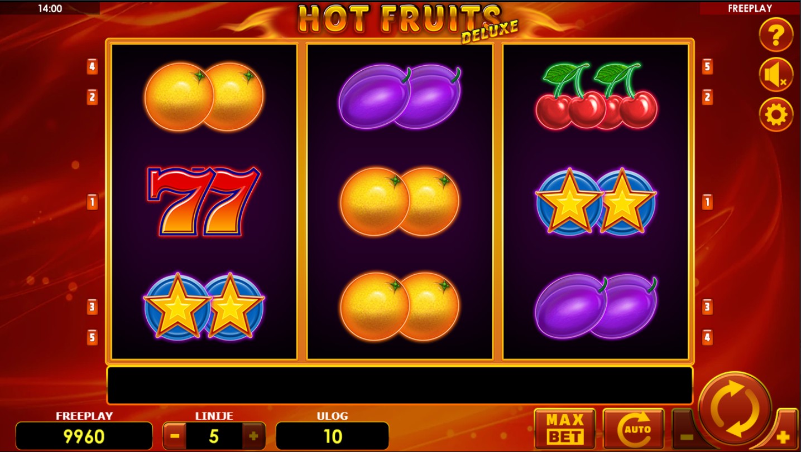Select payline marker 4 on the left side
This screenshot has height=452, width=801.
(x=92, y=67)
